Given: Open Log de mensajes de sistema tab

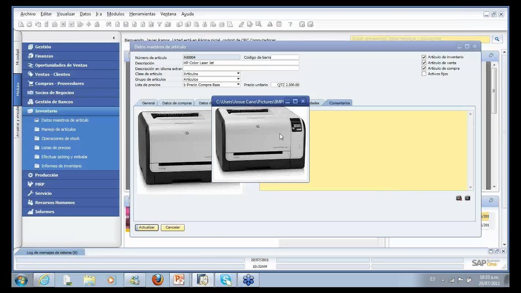Looking at the screenshot, I should [x=52, y=252].
